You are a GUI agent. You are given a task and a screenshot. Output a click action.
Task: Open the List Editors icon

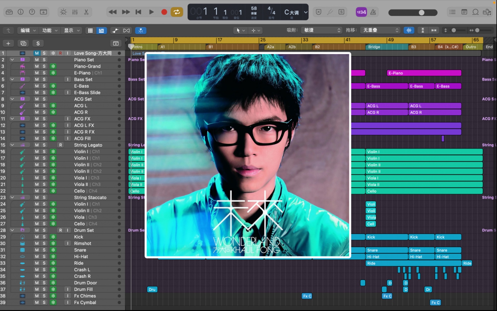point(452,12)
